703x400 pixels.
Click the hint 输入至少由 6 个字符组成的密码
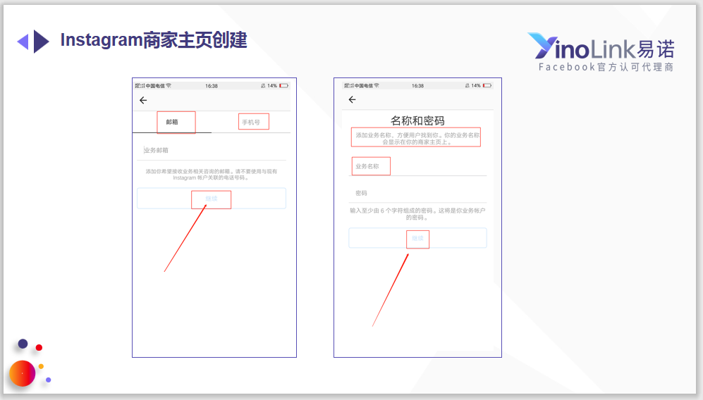tap(391, 211)
